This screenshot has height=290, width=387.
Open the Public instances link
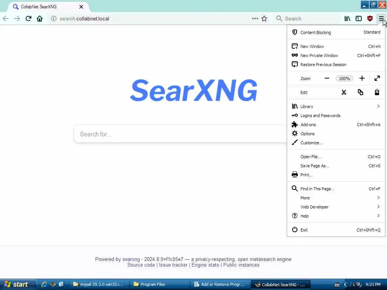click(x=241, y=265)
